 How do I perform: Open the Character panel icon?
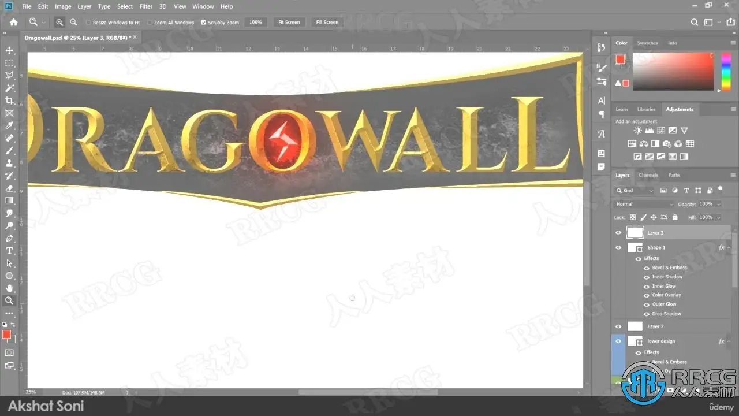601,101
